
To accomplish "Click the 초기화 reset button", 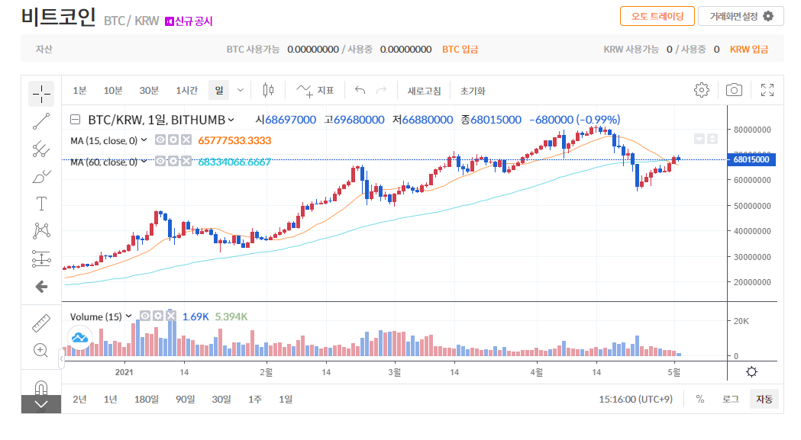I will coord(473,91).
